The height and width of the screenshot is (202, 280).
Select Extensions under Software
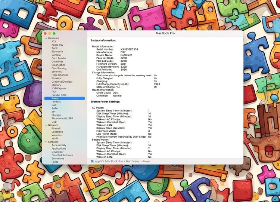[x=58, y=159]
